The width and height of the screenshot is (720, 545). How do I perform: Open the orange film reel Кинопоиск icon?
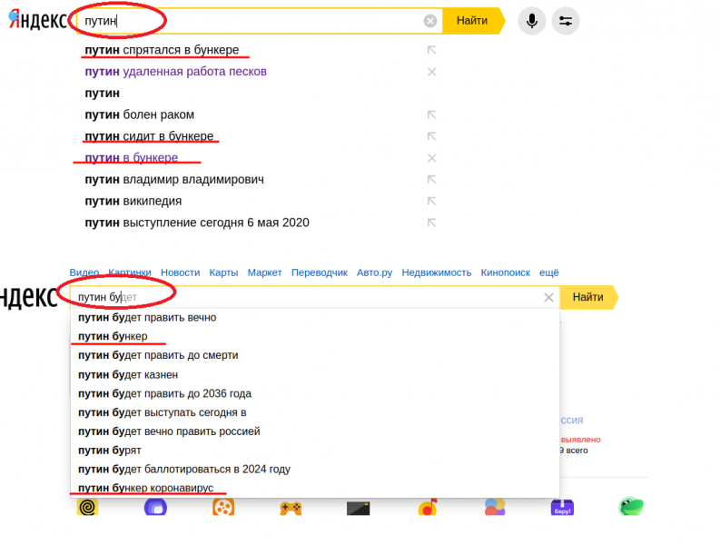click(223, 508)
